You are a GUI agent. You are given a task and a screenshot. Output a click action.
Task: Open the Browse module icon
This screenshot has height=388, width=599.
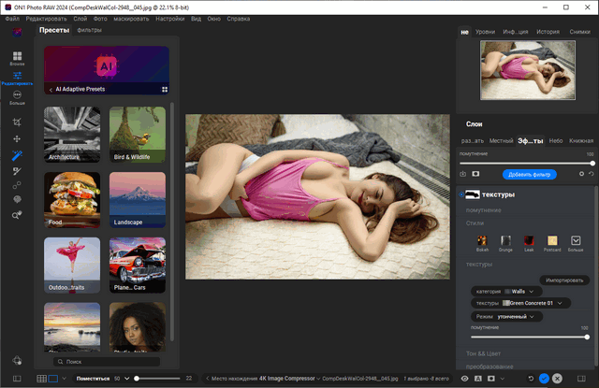click(x=17, y=55)
